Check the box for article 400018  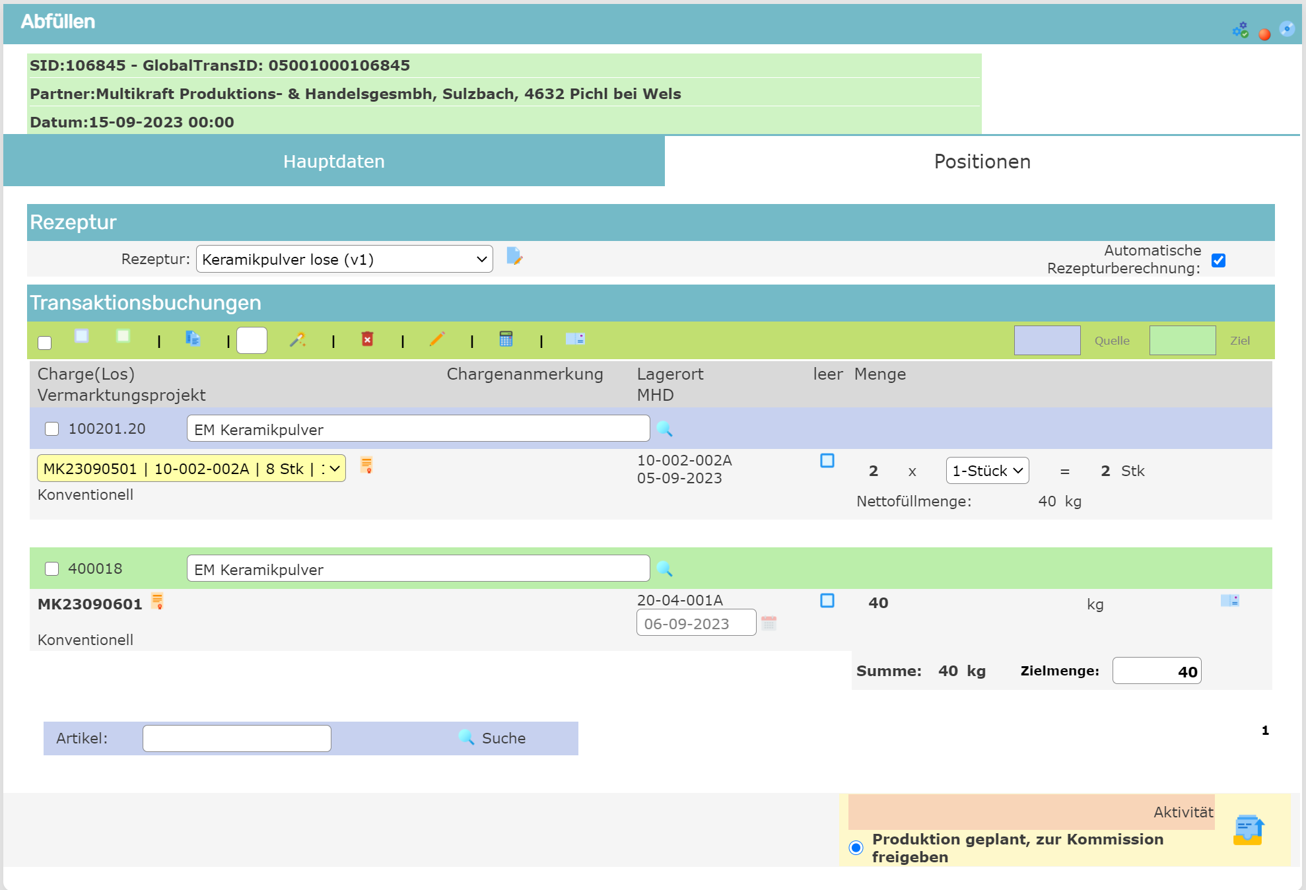point(52,568)
